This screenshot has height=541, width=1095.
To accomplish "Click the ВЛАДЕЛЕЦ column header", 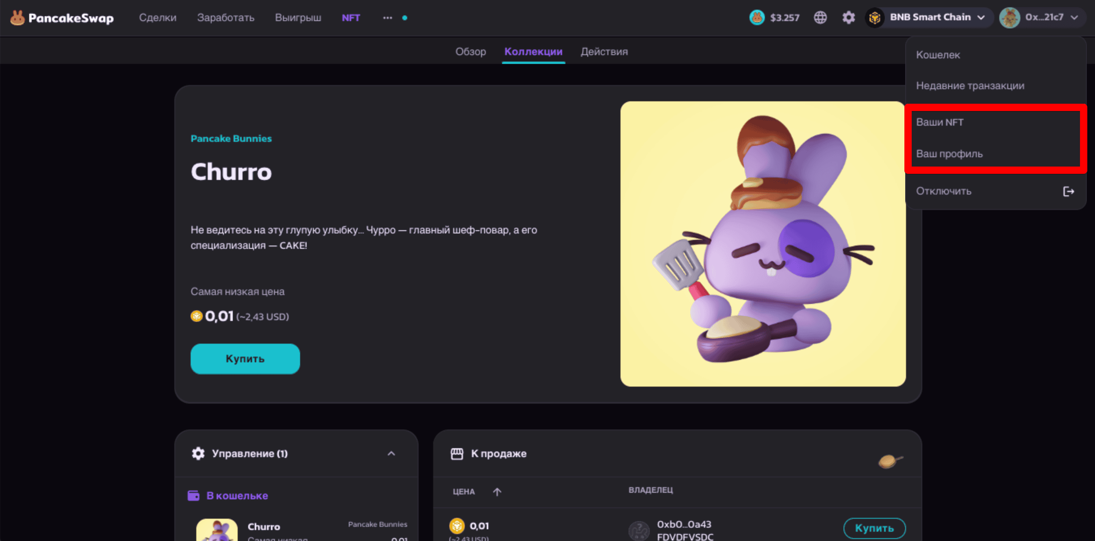I will (651, 490).
